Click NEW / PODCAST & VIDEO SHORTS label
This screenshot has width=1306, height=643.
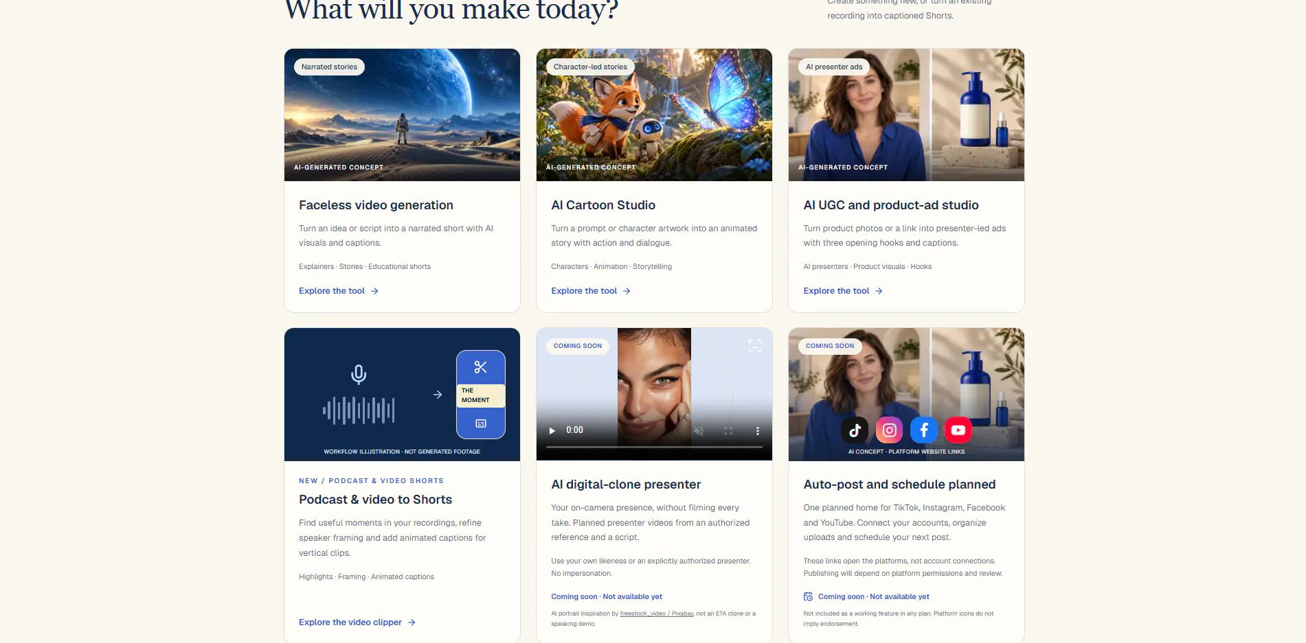tap(371, 481)
